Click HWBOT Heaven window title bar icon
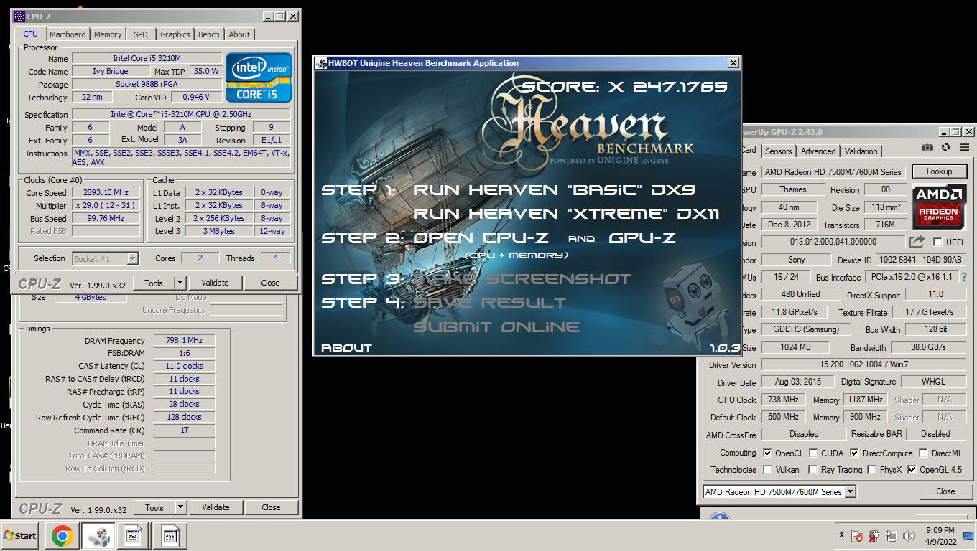Image resolution: width=977 pixels, height=551 pixels. 321,63
